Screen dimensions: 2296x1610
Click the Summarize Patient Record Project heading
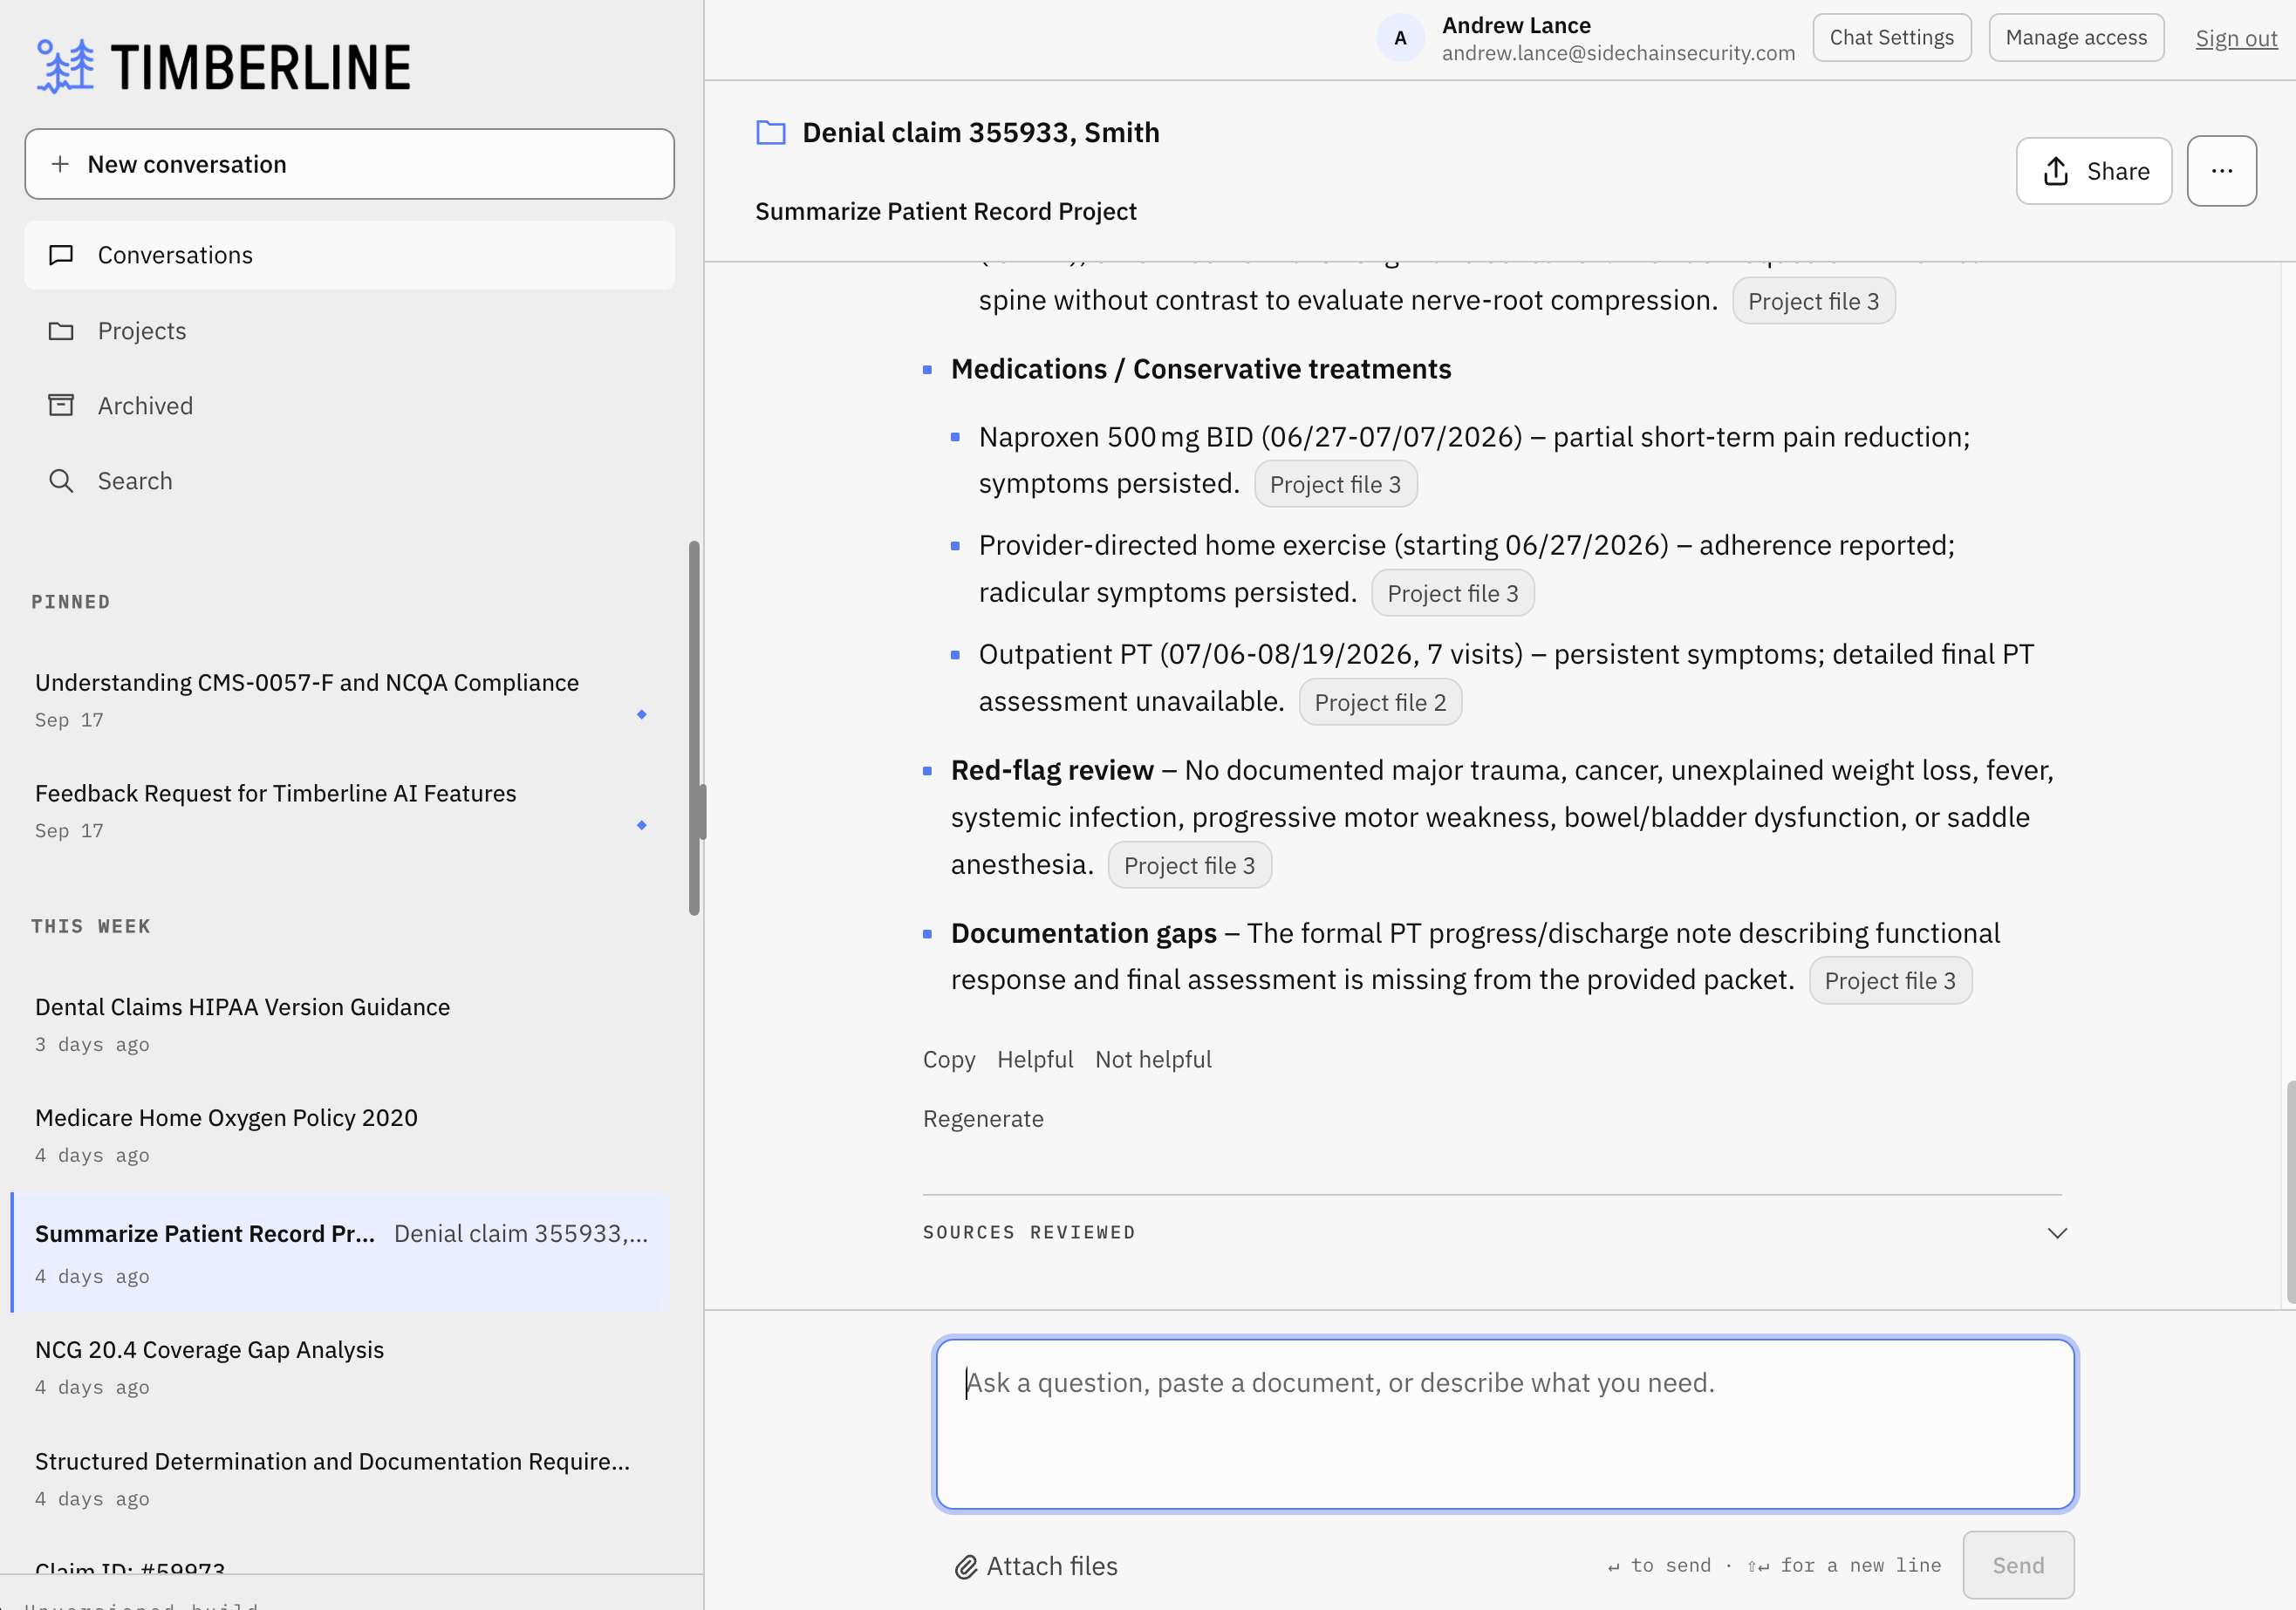click(x=945, y=211)
